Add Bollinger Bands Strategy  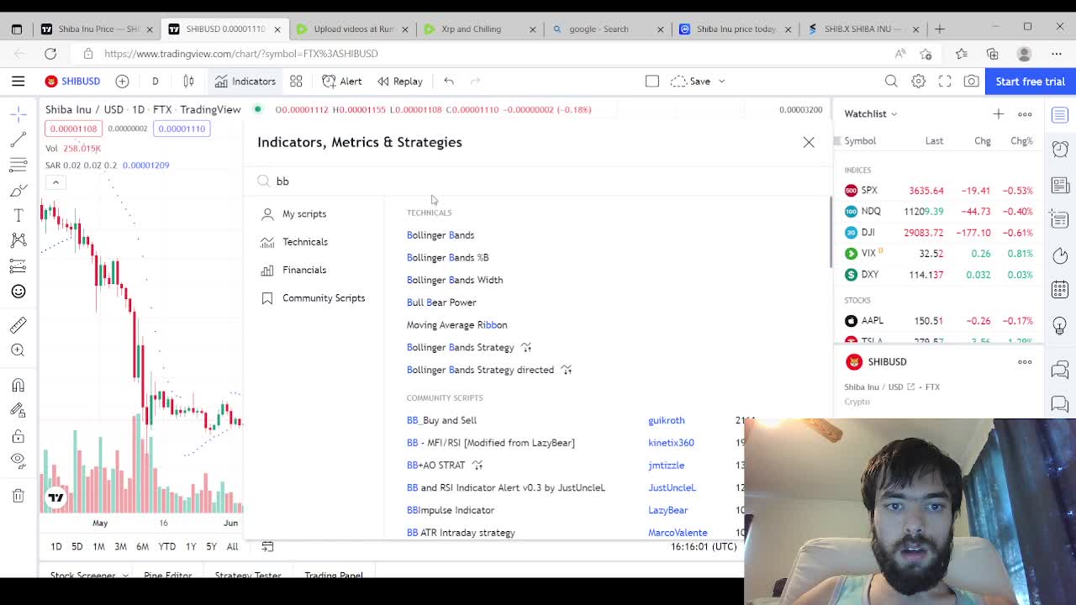[460, 347]
